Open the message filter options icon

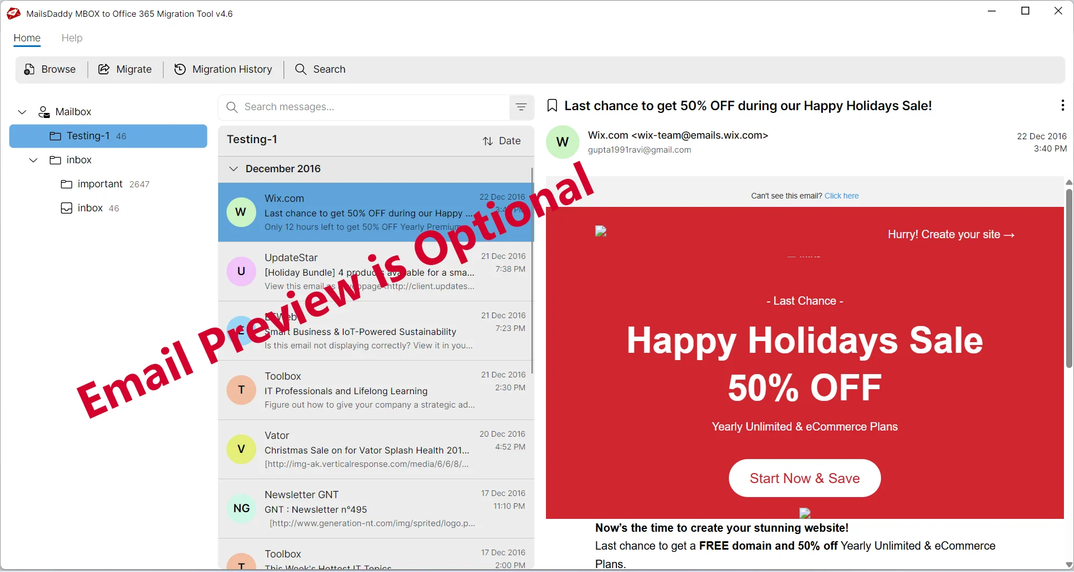521,107
